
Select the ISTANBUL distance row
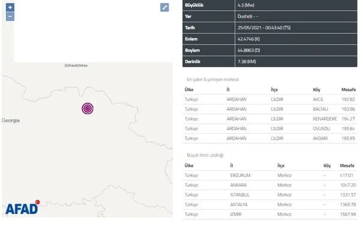click(270, 195)
